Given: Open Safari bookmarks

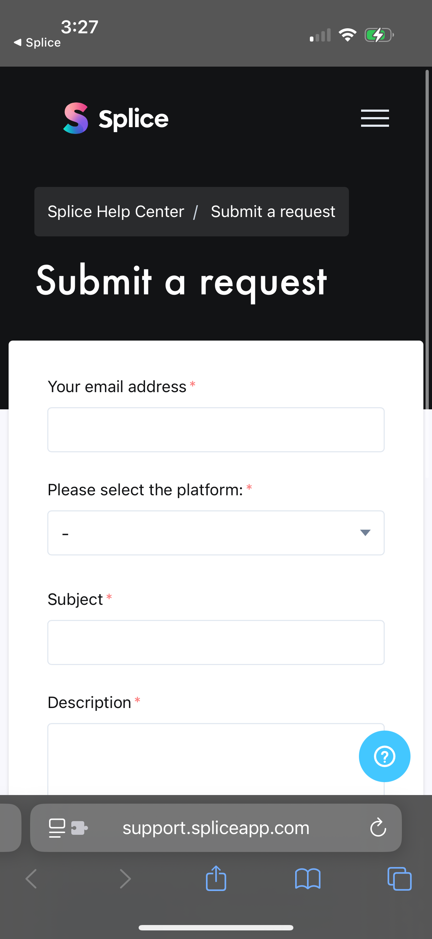Looking at the screenshot, I should coord(308,878).
